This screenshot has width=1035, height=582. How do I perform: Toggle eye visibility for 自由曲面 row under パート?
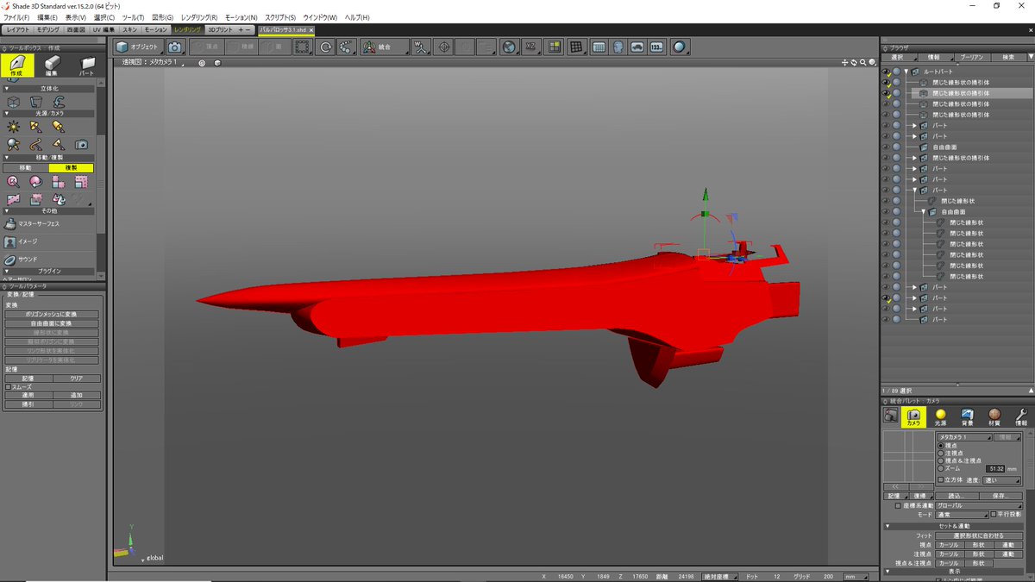coord(886,212)
